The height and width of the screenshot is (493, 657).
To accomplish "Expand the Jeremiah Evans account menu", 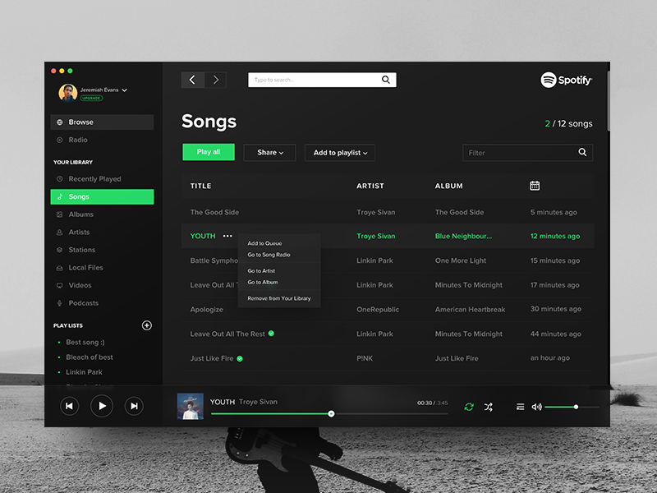I will pyautogui.click(x=124, y=90).
